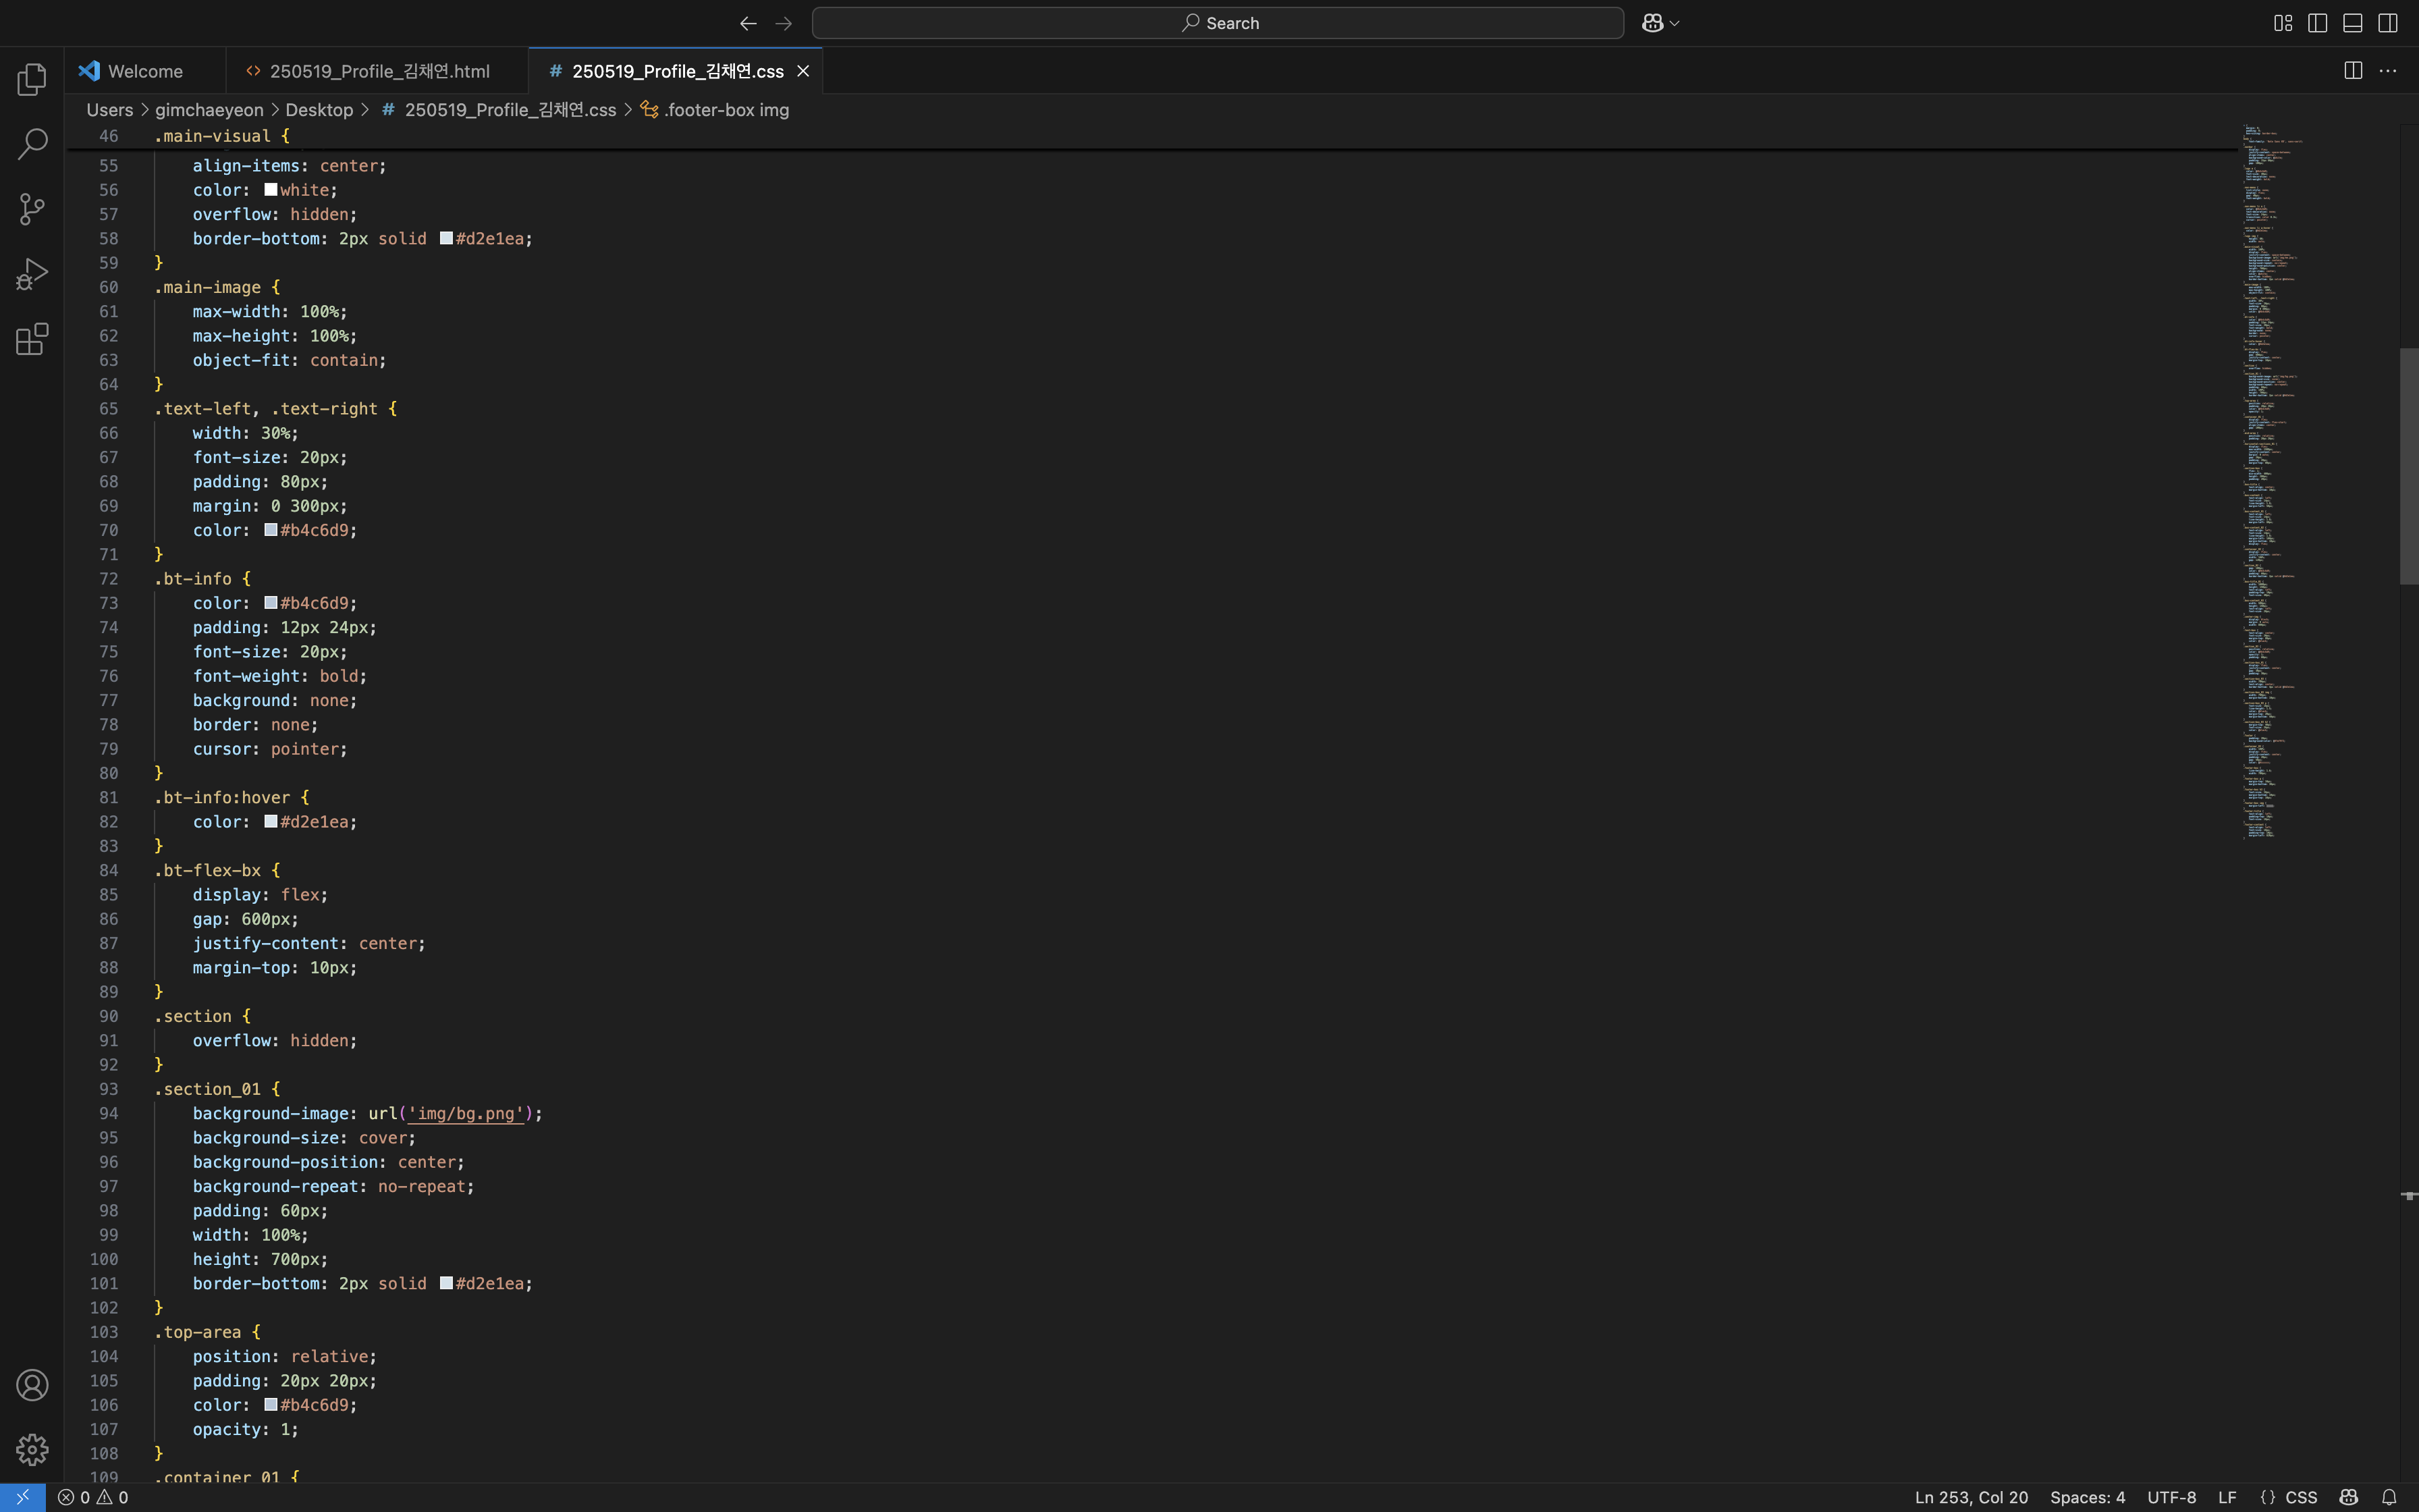Toggle the primary side bar visibility
This screenshot has width=2419, height=1512.
(x=2317, y=23)
